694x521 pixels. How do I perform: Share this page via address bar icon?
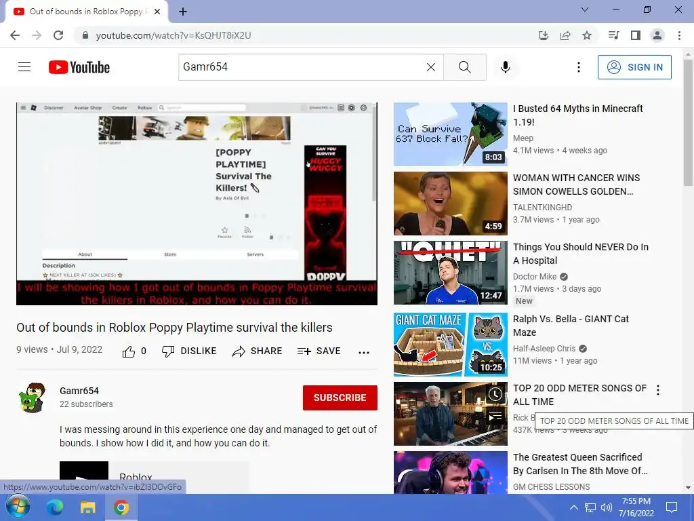565,35
